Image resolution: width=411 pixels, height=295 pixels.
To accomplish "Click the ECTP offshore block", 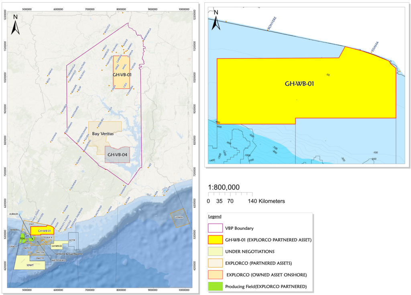I will 72,240.
